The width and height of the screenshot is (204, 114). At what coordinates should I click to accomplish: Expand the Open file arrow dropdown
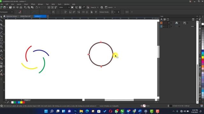[x=7, y=7]
